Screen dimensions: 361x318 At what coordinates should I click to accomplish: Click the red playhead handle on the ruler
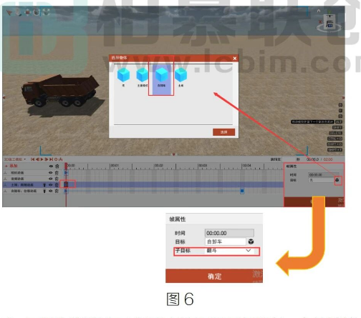(x=66, y=166)
